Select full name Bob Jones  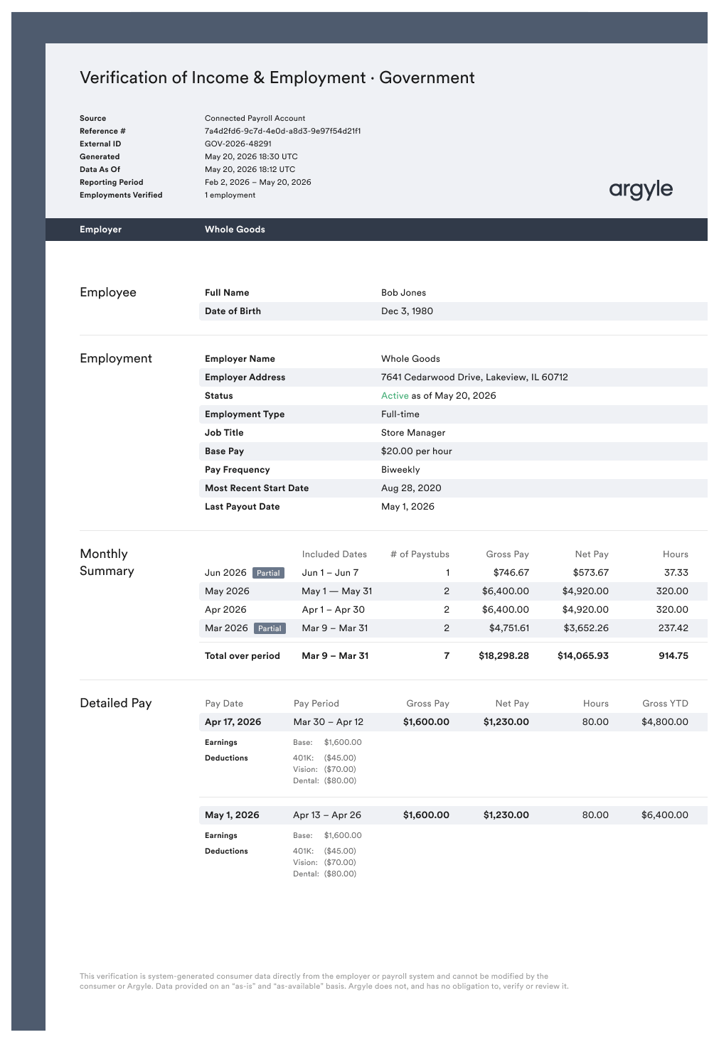pos(403,293)
